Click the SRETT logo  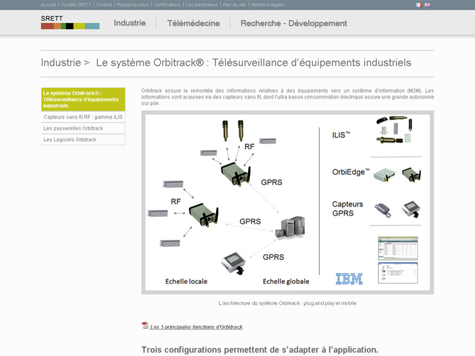point(70,22)
